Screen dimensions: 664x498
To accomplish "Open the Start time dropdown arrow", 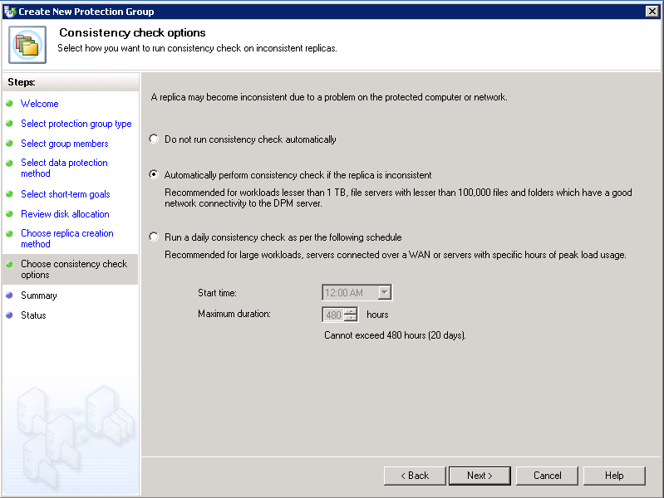I will click(384, 292).
